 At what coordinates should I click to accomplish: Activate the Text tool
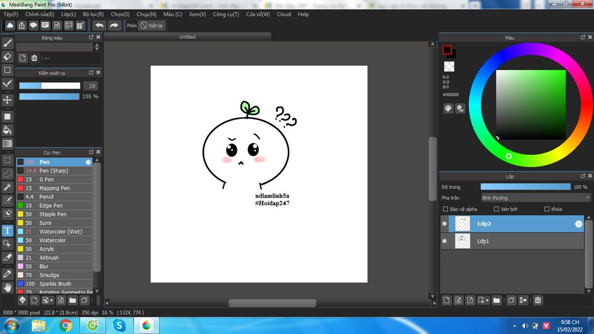click(x=7, y=230)
